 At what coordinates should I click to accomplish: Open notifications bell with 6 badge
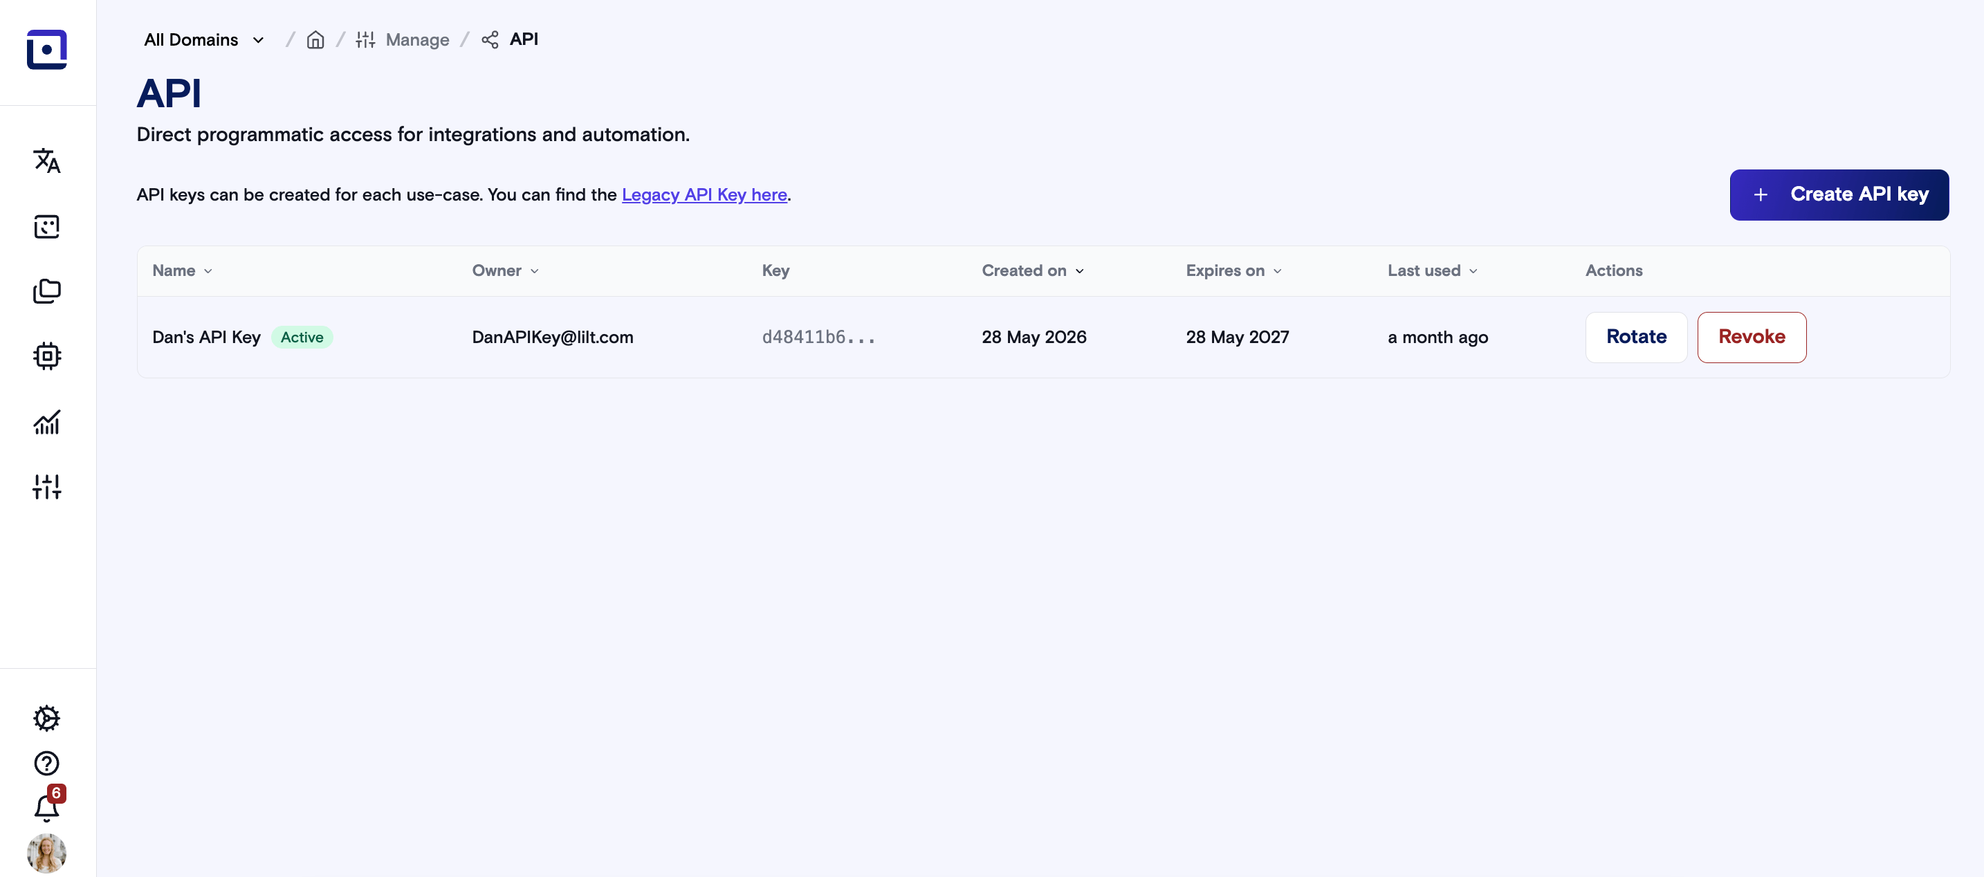(48, 805)
